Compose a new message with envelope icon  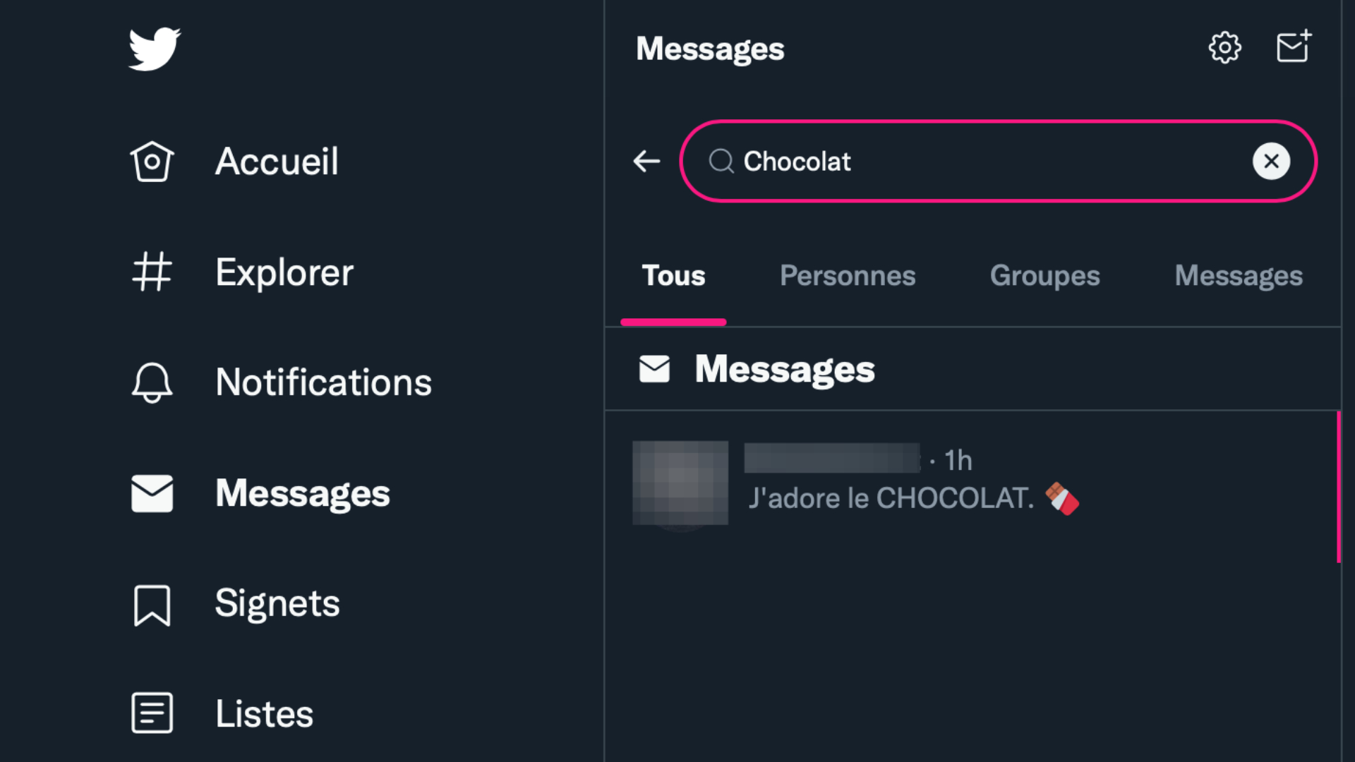pyautogui.click(x=1294, y=47)
